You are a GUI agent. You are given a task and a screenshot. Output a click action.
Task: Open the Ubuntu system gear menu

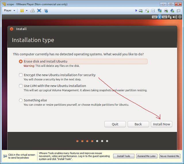tap(180, 17)
